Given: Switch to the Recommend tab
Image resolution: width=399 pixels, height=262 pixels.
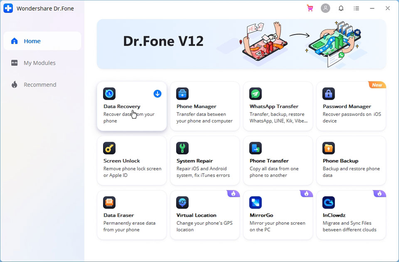Looking at the screenshot, I should (42, 85).
